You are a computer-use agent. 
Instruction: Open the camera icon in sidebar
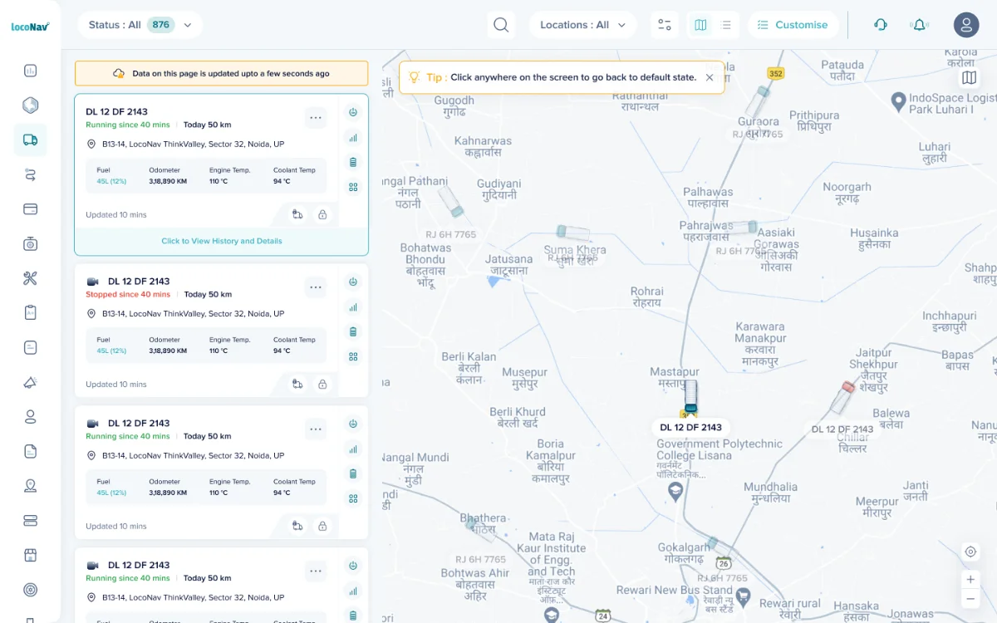click(31, 243)
